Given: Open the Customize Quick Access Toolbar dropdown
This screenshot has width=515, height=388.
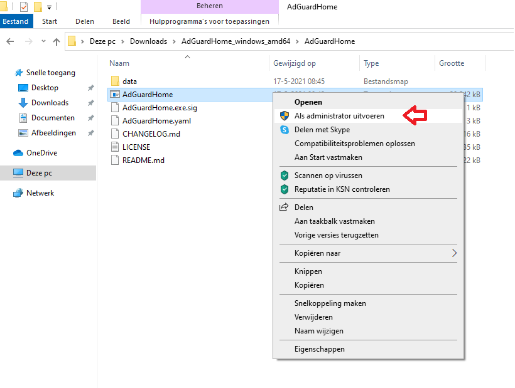Looking at the screenshot, I should point(49,8).
